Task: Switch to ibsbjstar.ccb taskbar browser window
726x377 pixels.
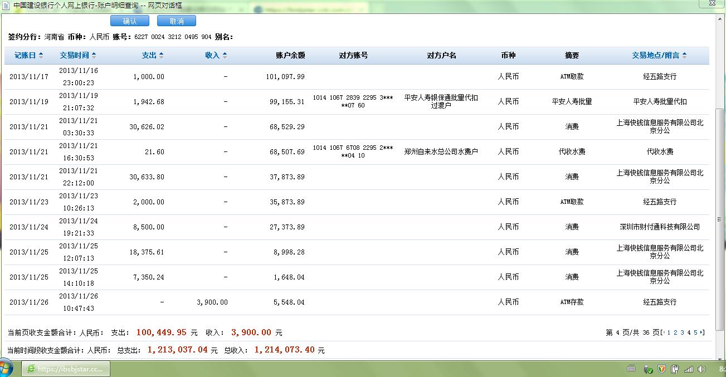Action: point(66,369)
